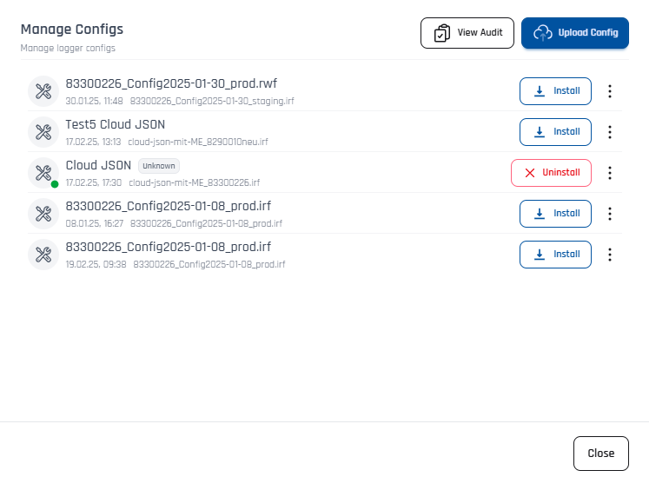Click wrench icon of config dated 19.02.25
The width and height of the screenshot is (649, 477).
43,255
